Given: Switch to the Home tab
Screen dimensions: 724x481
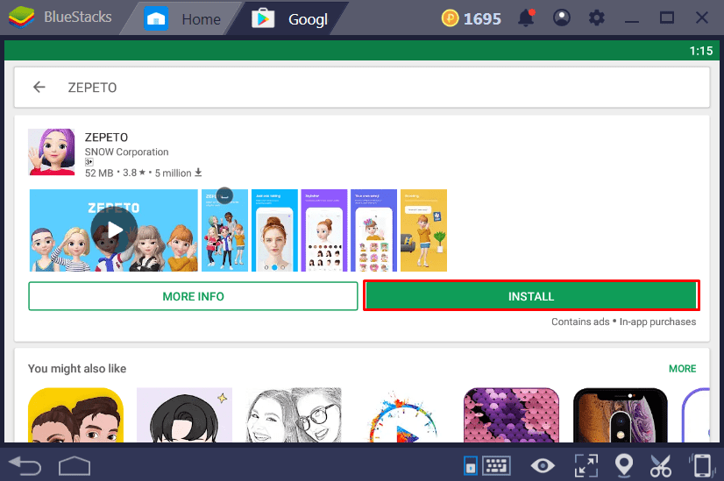Looking at the screenshot, I should [x=182, y=18].
